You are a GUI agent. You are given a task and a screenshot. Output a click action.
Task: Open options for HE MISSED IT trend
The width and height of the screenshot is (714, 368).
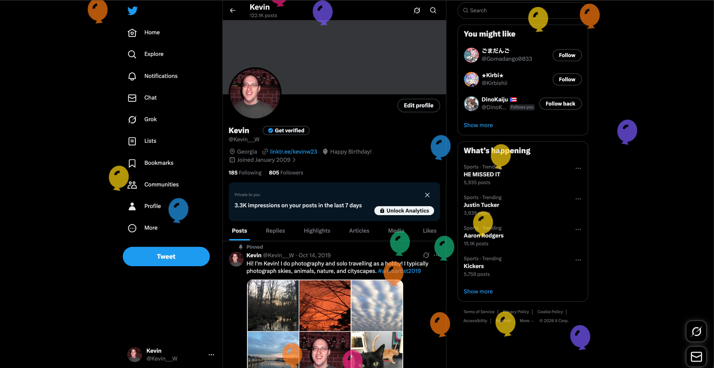coord(578,169)
